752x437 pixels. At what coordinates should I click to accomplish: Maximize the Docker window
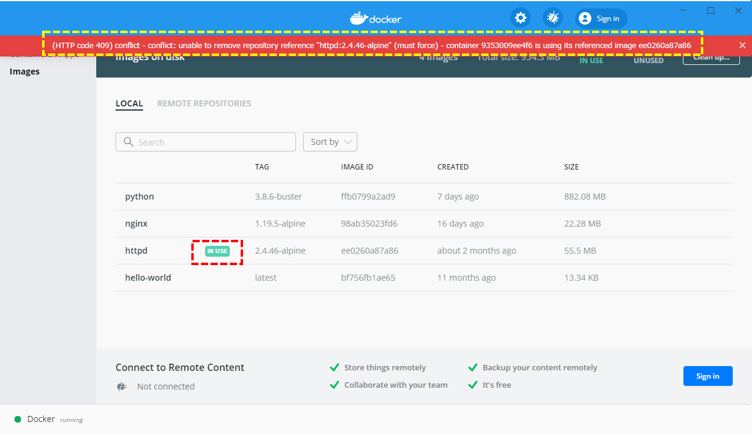[x=710, y=10]
